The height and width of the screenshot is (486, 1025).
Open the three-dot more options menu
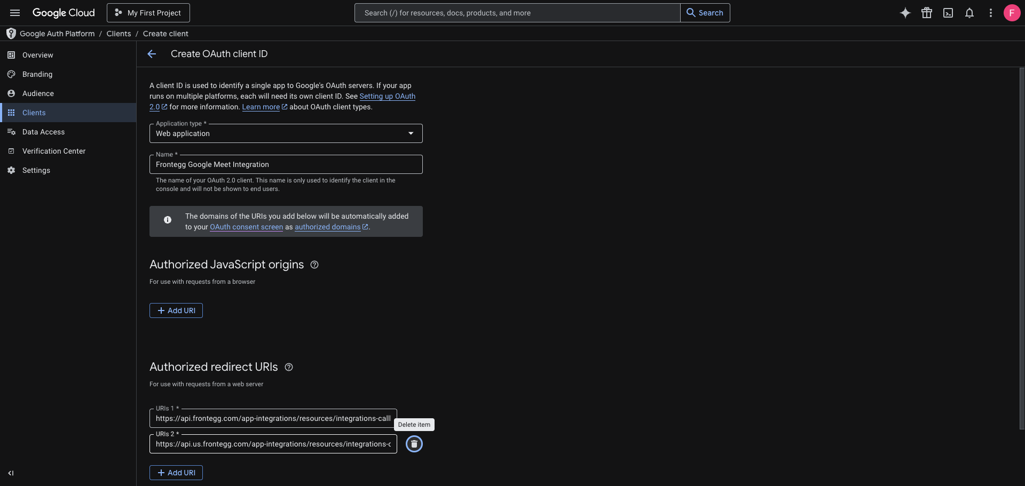coord(991,13)
